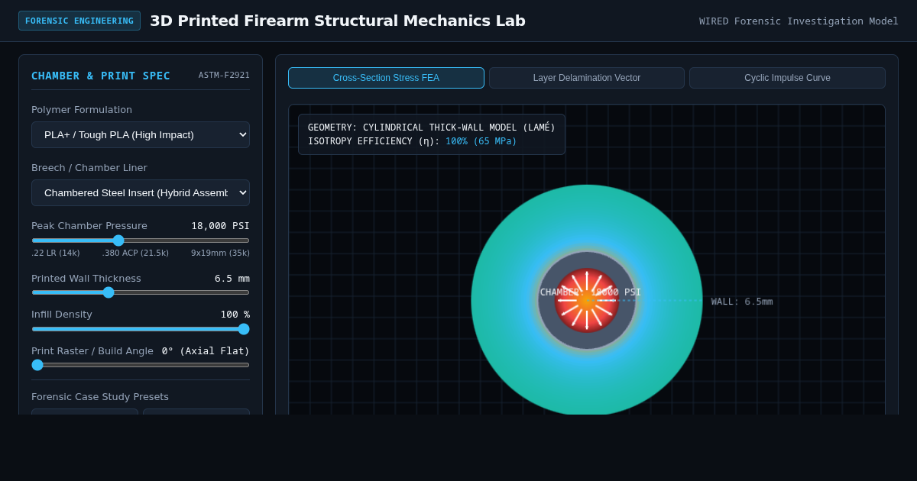Click the '.22 LR (14k)' slider label
Screen dimensions: 917x481
pyautogui.click(x=56, y=253)
